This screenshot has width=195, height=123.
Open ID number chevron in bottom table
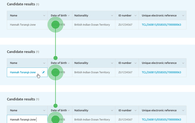pyautogui.click(x=135, y=110)
